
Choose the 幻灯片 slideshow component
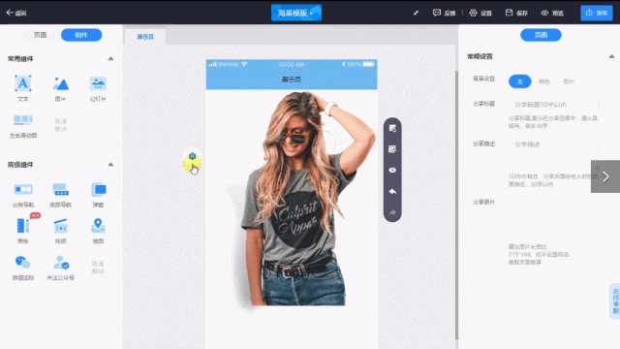98,83
